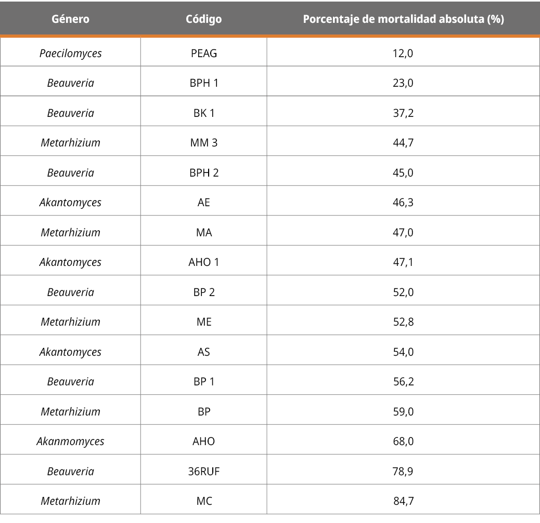Click the 12,0 mortality value
This screenshot has width=540, height=523.
pyautogui.click(x=403, y=53)
